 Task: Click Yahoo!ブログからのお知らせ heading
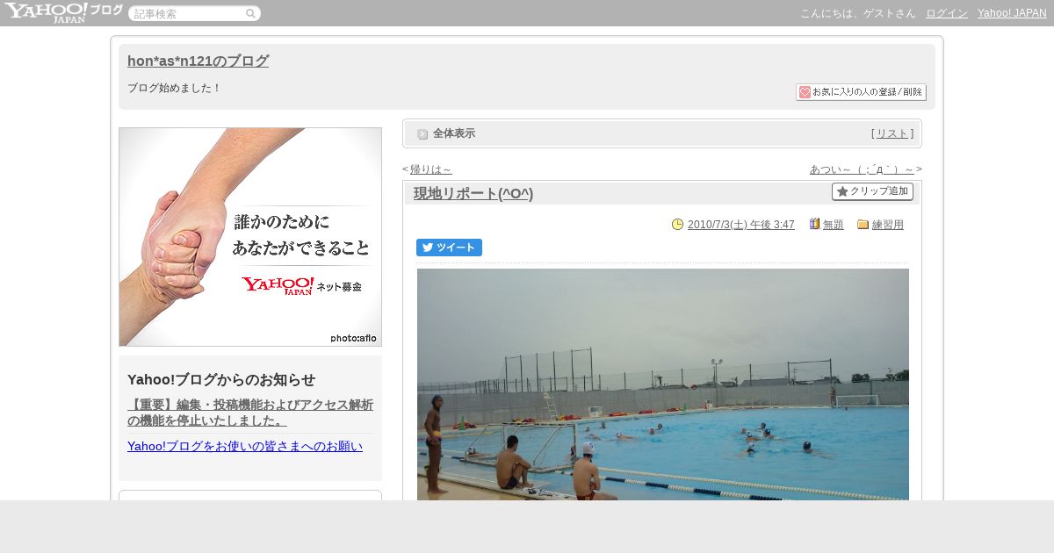point(221,380)
